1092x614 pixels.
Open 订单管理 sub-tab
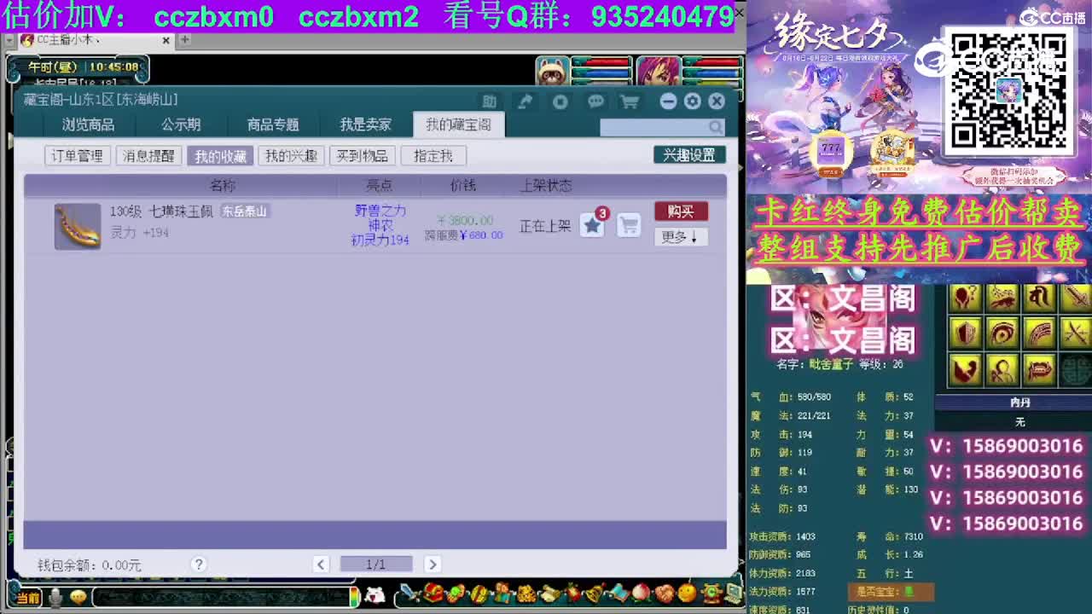tap(78, 156)
